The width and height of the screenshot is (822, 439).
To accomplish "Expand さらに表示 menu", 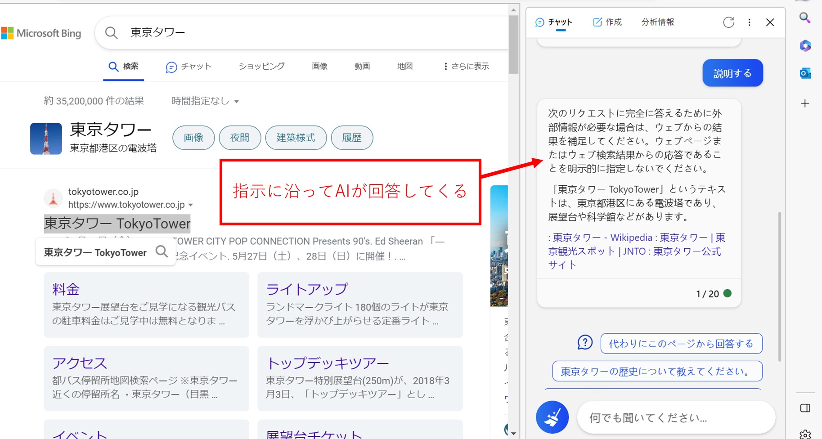I will pyautogui.click(x=466, y=66).
